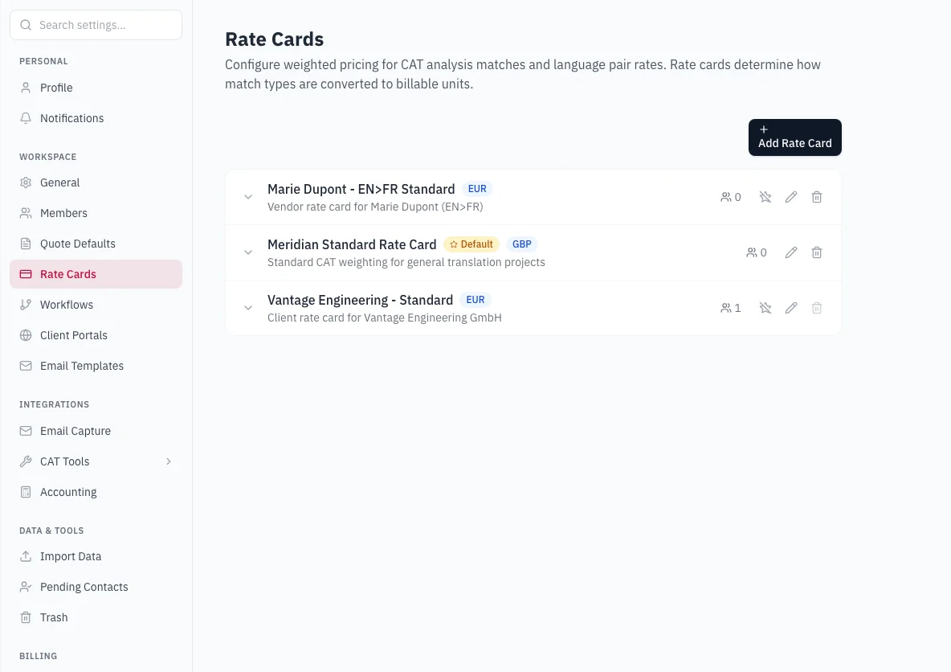Click the 'Vantage Engineering - Standard' title
951x672 pixels.
click(361, 300)
